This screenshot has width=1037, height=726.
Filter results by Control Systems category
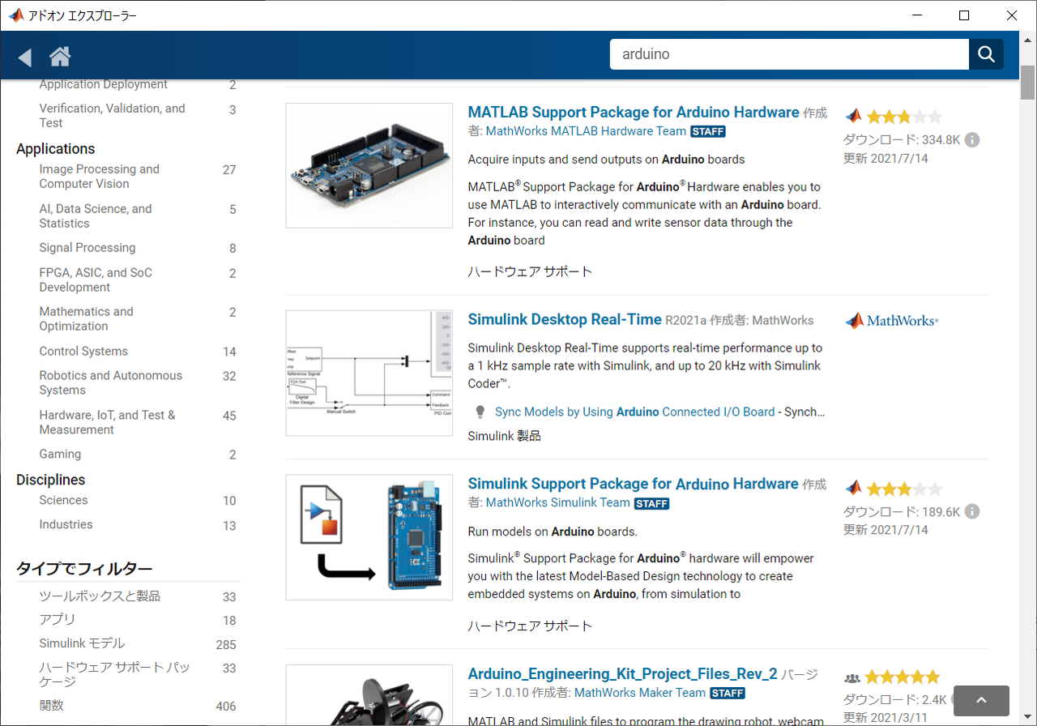pos(82,351)
